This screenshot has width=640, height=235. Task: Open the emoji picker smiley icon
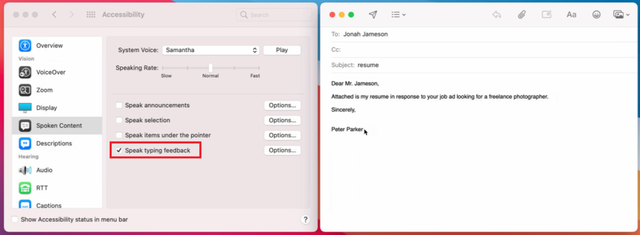tap(596, 15)
